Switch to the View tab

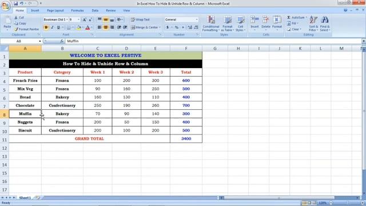point(126,10)
